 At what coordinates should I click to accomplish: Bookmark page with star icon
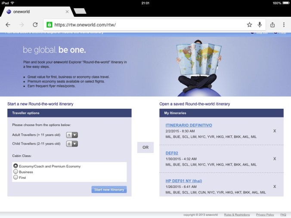click(249, 25)
